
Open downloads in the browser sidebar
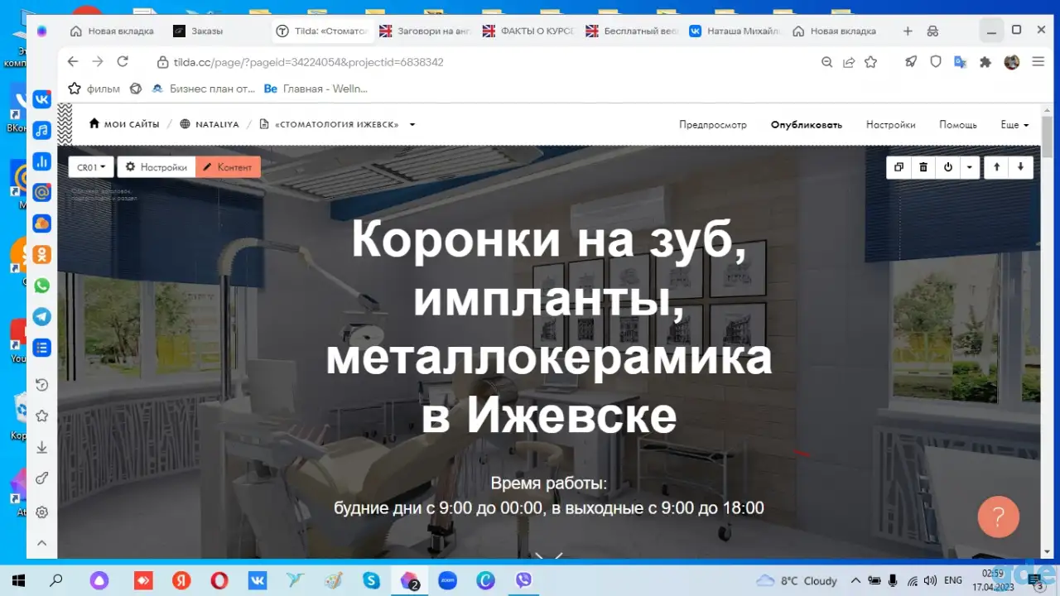coord(41,448)
